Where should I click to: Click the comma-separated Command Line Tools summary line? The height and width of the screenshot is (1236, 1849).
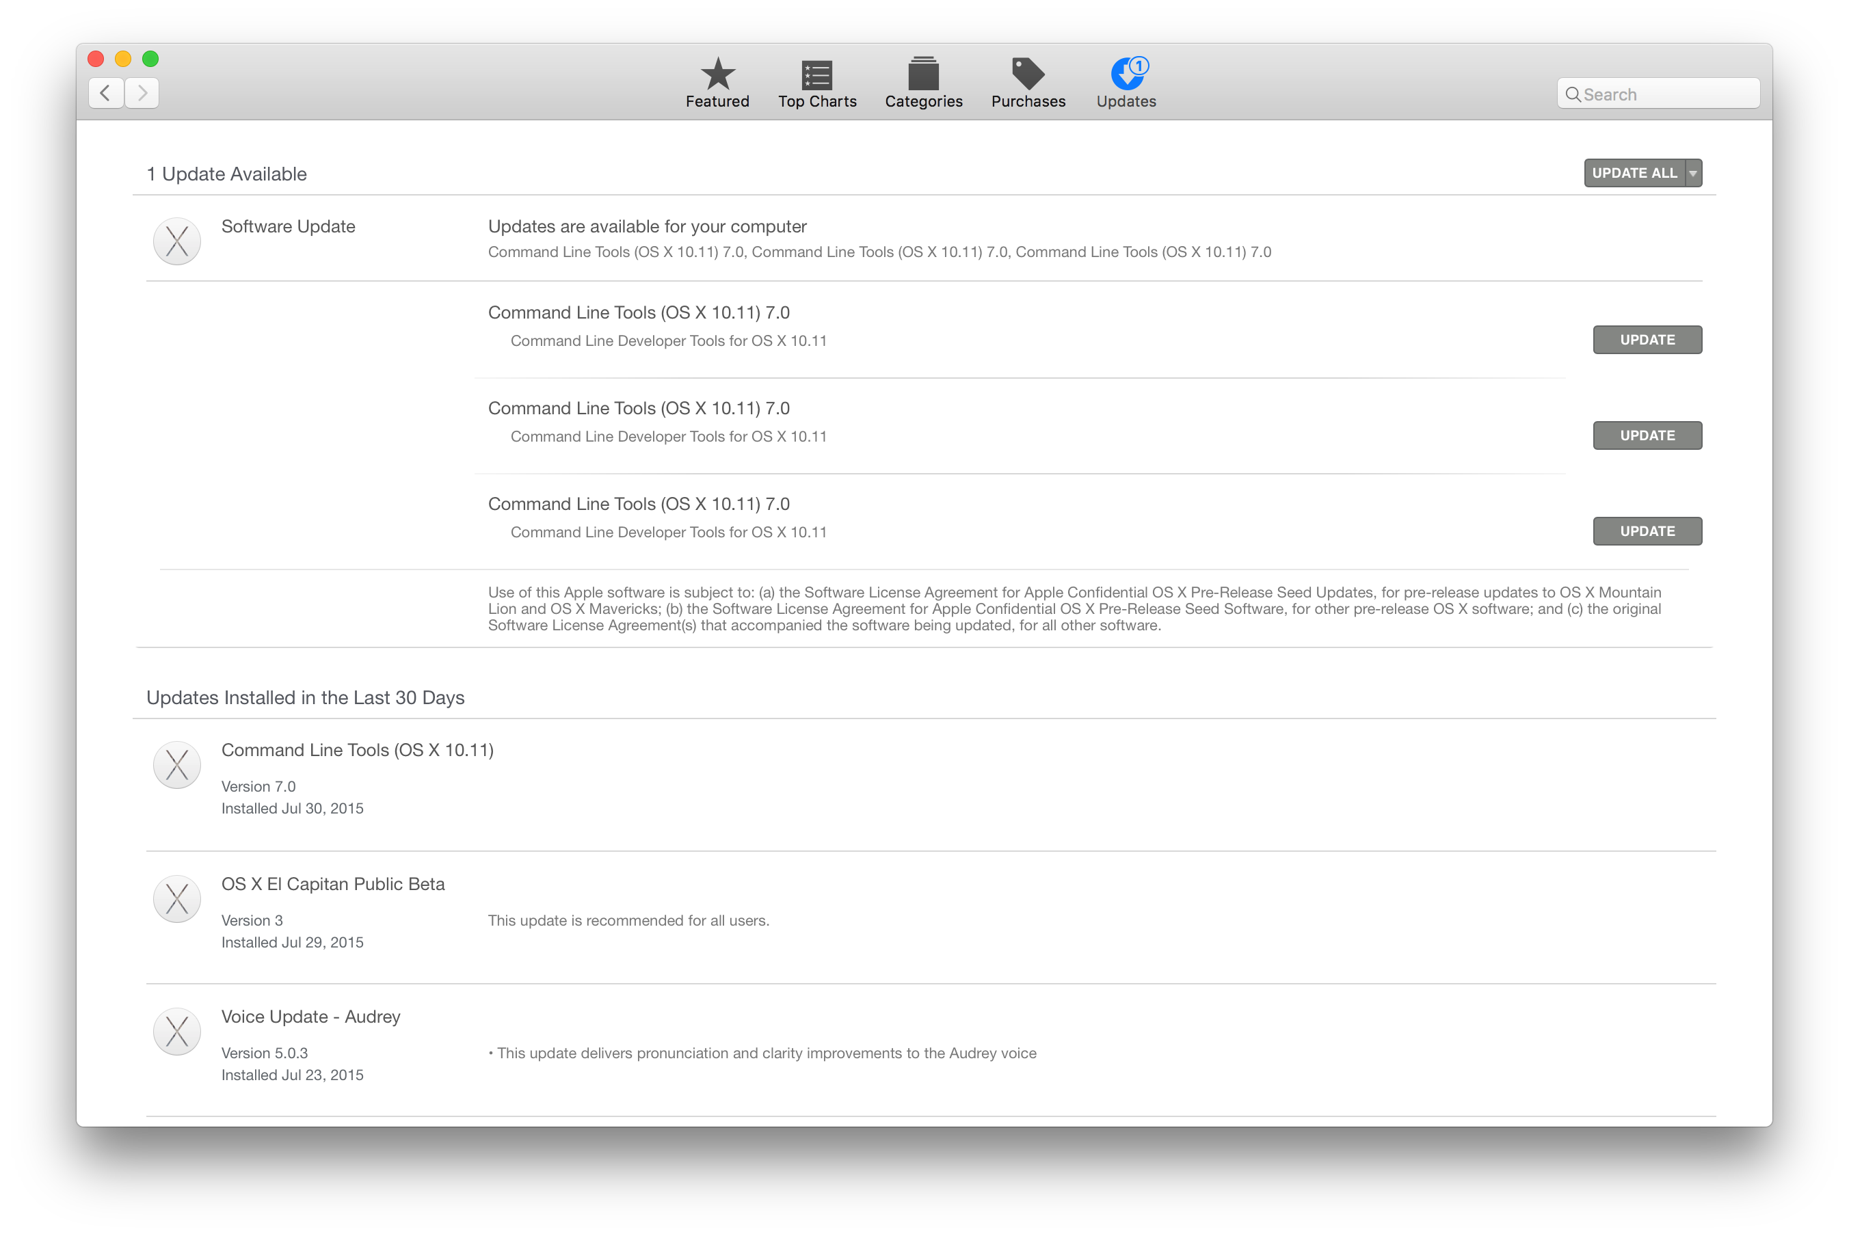point(879,252)
